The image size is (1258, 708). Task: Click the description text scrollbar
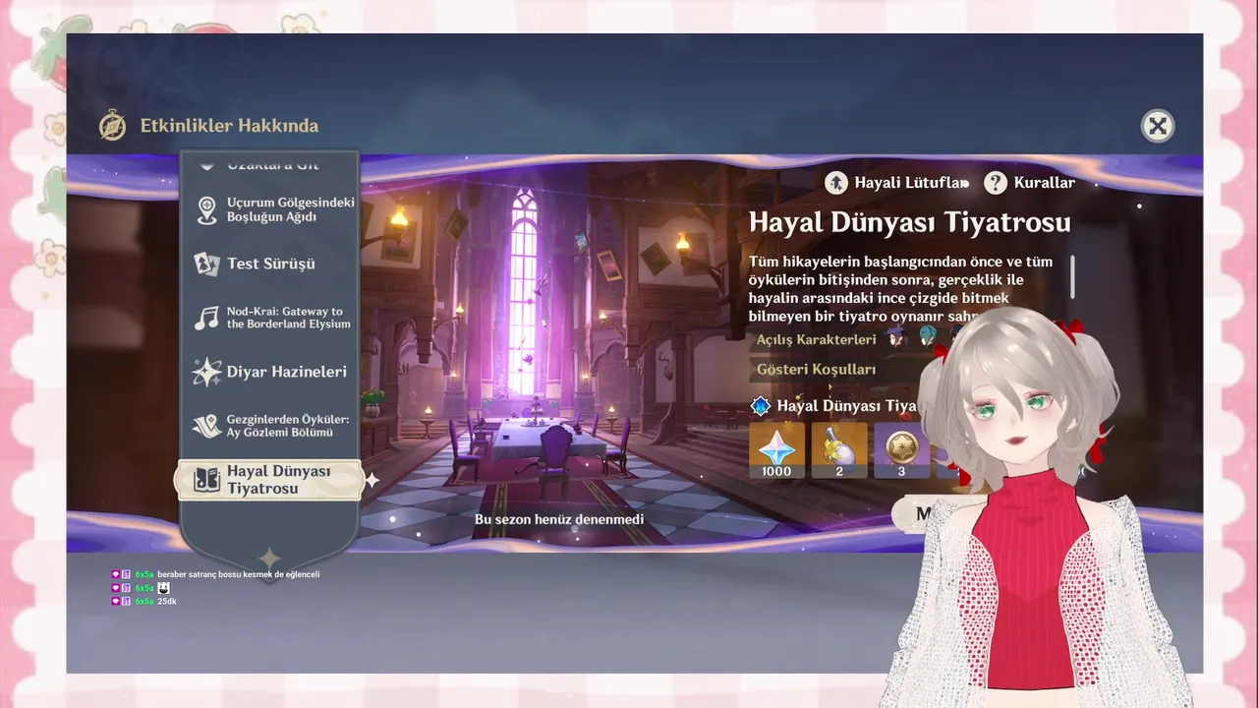tap(1072, 276)
